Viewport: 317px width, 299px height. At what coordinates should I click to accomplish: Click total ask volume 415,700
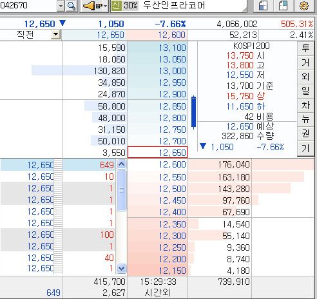(110, 282)
